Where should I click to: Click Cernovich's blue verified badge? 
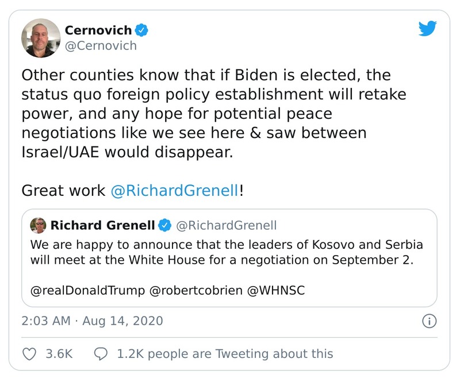point(141,30)
